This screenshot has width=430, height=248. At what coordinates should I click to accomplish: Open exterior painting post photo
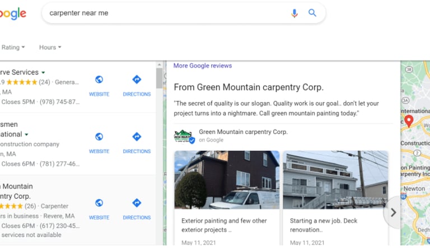click(227, 179)
